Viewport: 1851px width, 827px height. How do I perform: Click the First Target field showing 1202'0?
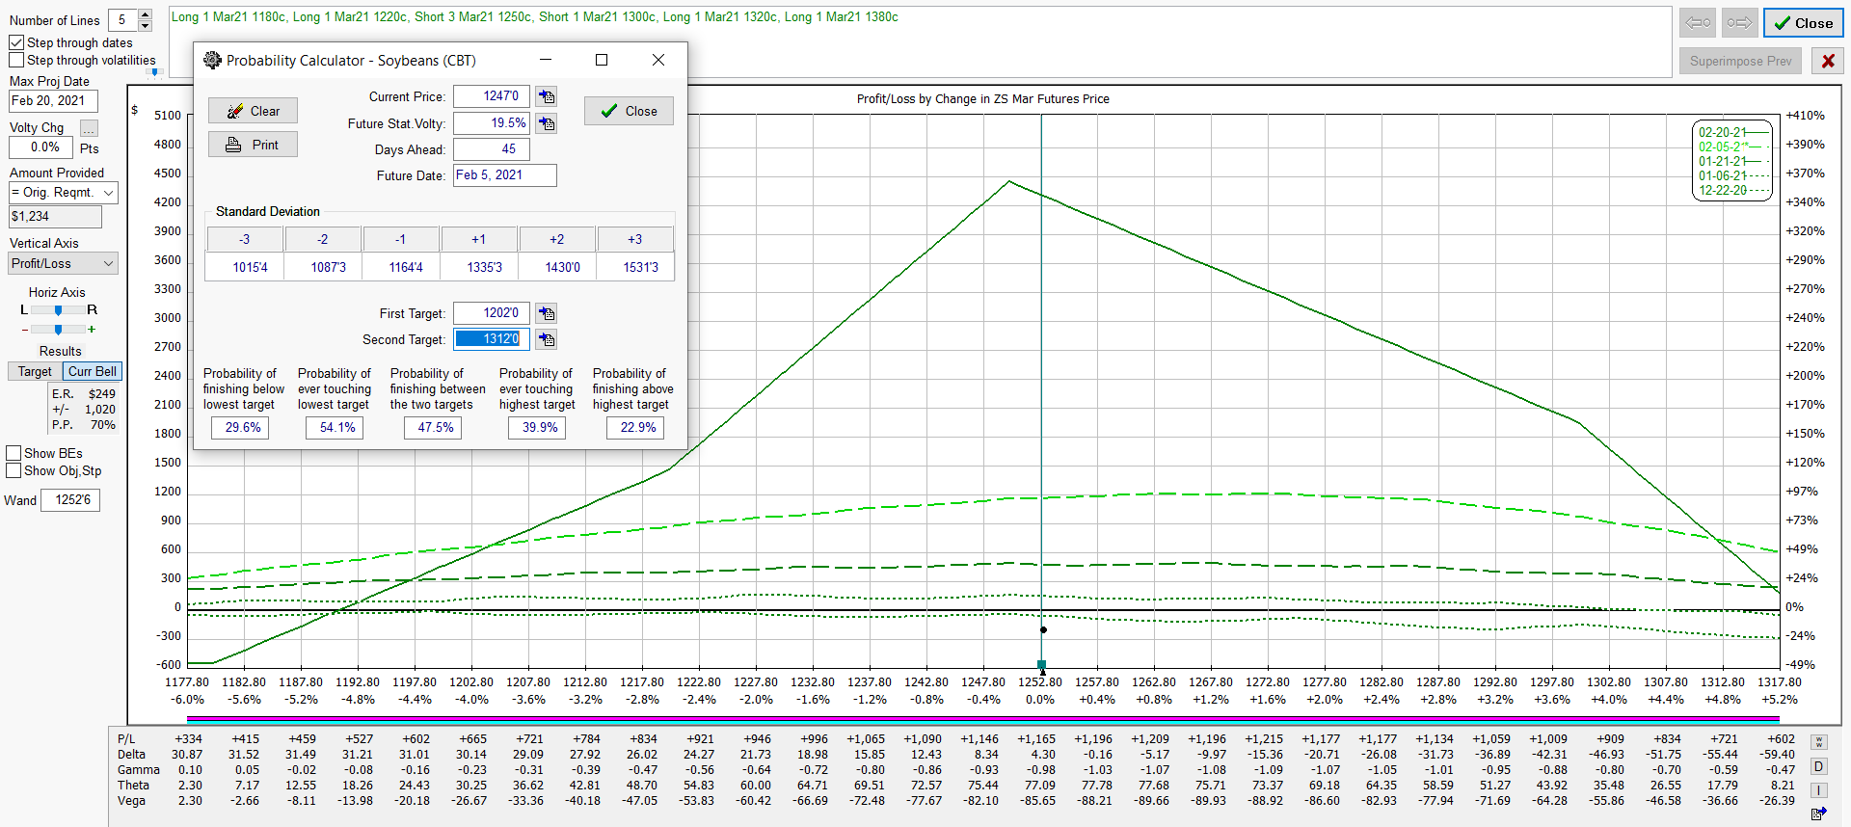[492, 313]
